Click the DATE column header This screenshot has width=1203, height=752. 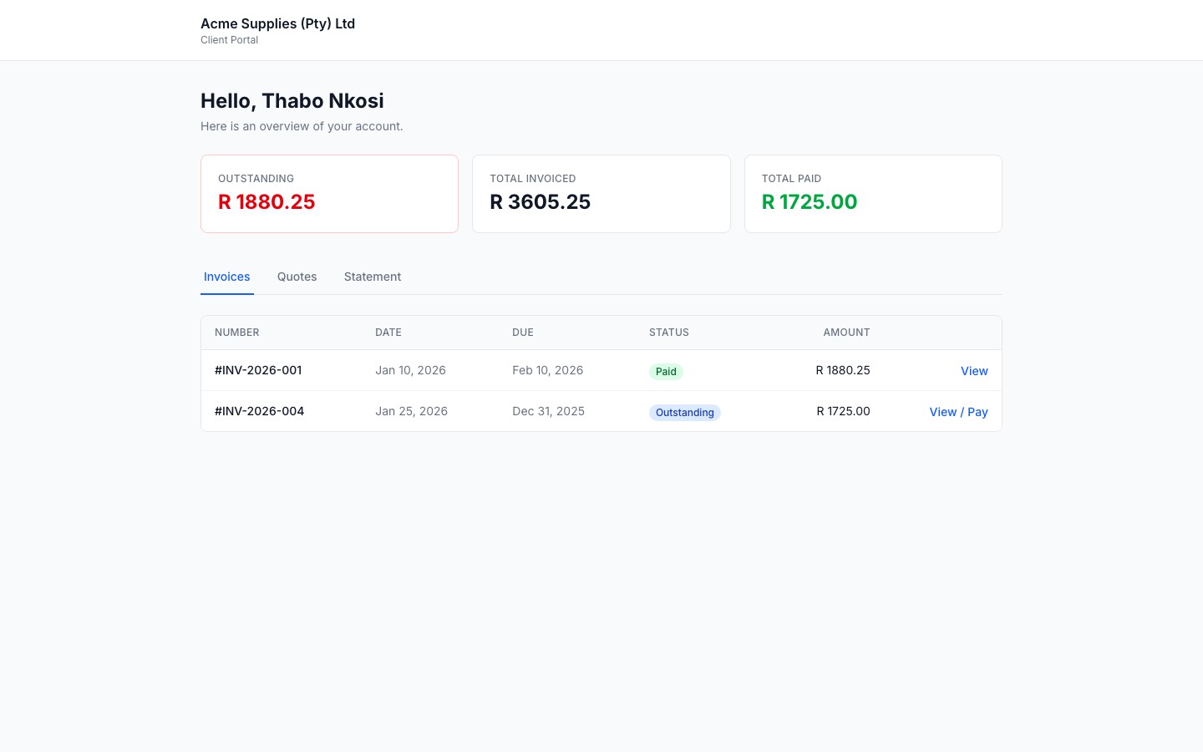click(388, 332)
